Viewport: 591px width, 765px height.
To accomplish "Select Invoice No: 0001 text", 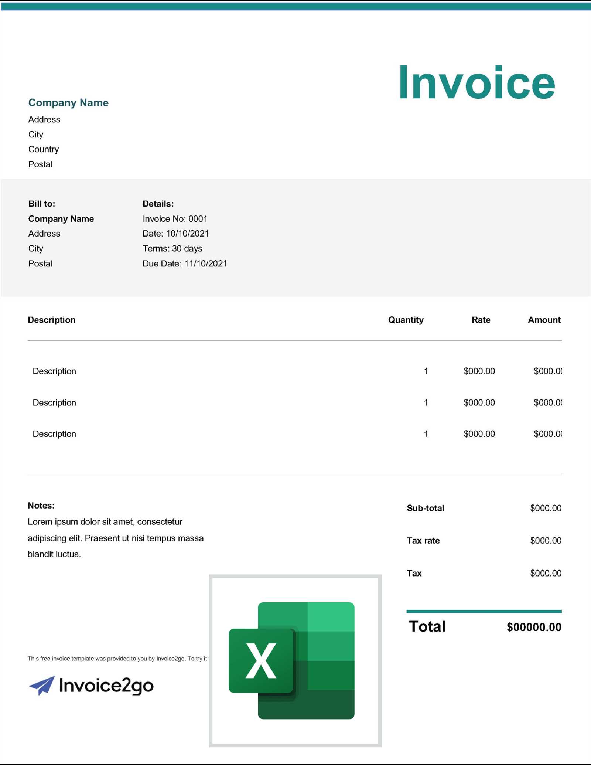I will [175, 219].
